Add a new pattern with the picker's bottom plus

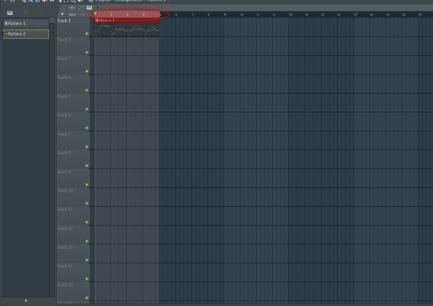point(26,301)
